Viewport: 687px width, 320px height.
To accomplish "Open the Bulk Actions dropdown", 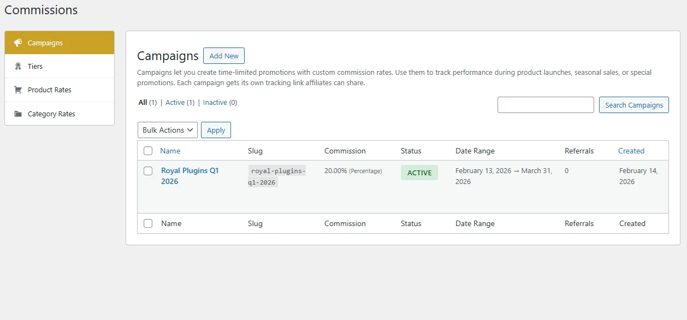I will click(168, 130).
